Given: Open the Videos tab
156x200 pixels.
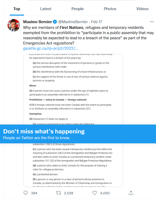Looking at the screenshot, I should point(143,9).
